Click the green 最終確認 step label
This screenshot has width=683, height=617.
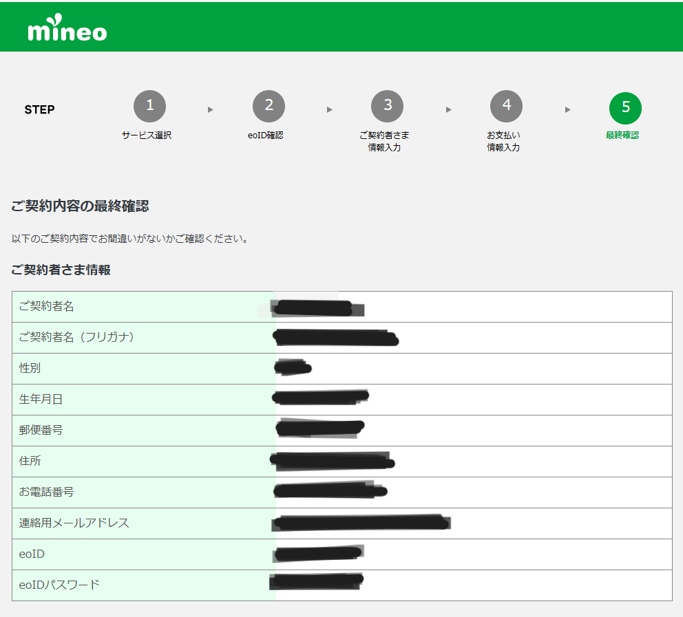point(622,136)
